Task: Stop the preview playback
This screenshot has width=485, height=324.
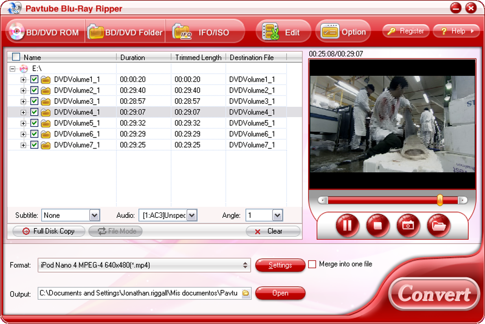Action: [378, 225]
